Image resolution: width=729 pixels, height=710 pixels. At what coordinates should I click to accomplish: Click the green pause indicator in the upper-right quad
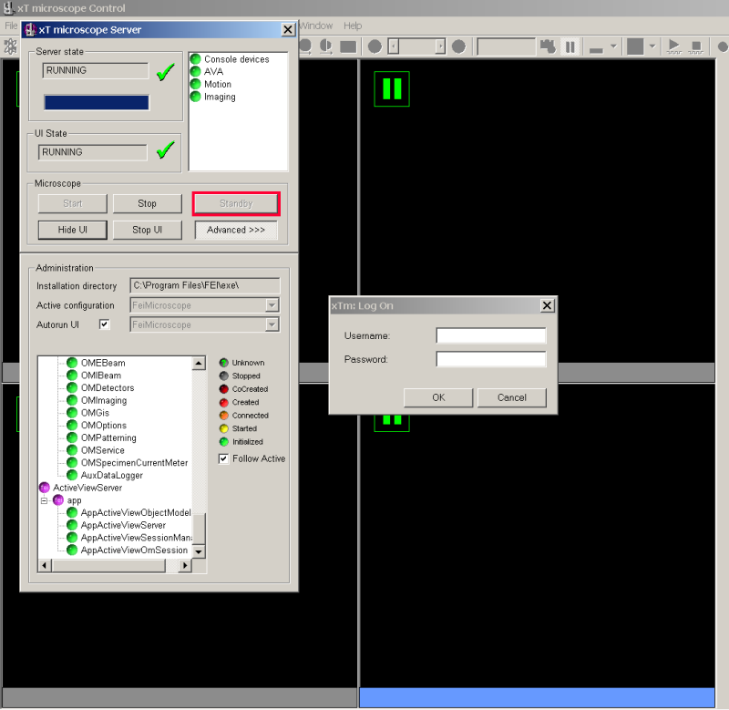(x=392, y=88)
